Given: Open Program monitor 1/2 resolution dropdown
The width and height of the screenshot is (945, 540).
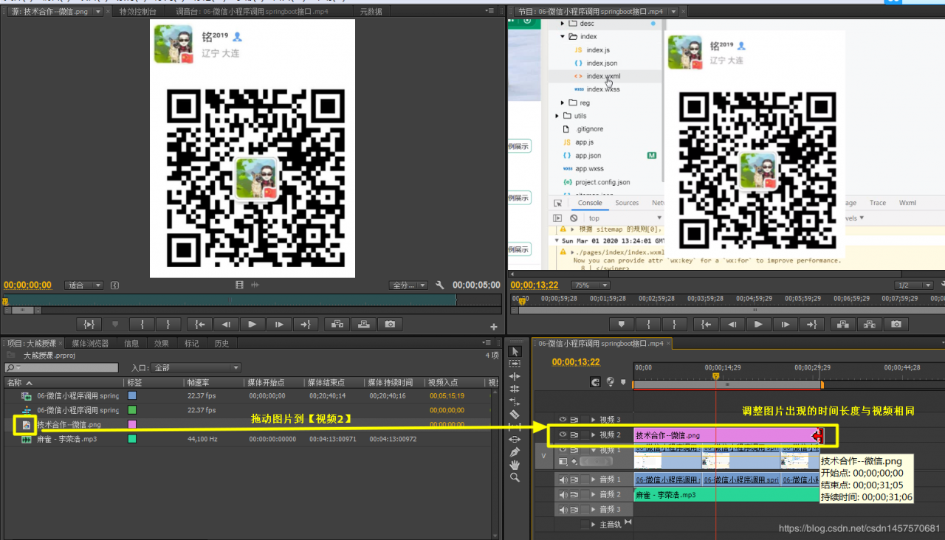Looking at the screenshot, I should coord(914,285).
